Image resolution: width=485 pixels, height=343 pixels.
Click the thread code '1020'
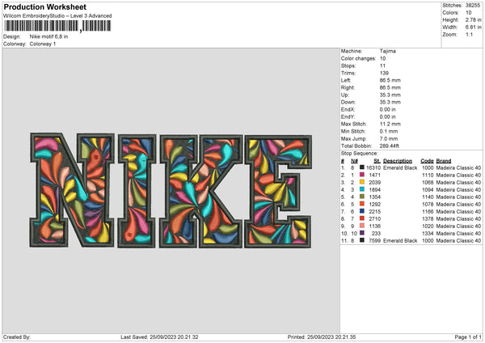(428, 226)
